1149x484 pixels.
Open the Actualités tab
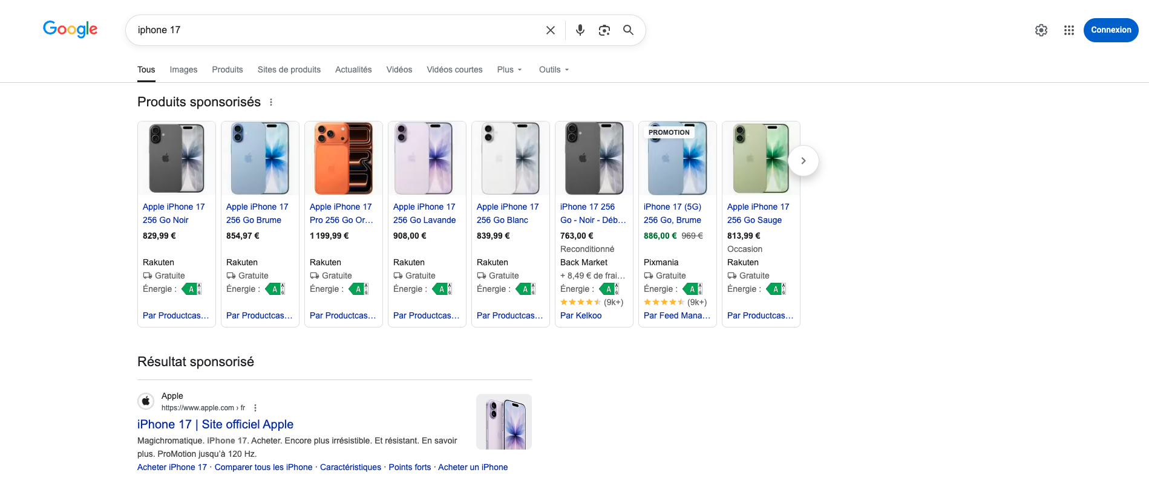point(353,69)
